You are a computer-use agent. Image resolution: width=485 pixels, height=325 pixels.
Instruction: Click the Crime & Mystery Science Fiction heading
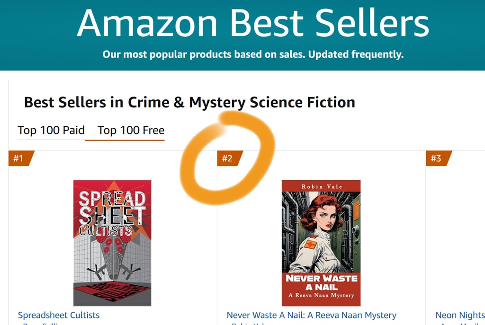[189, 102]
